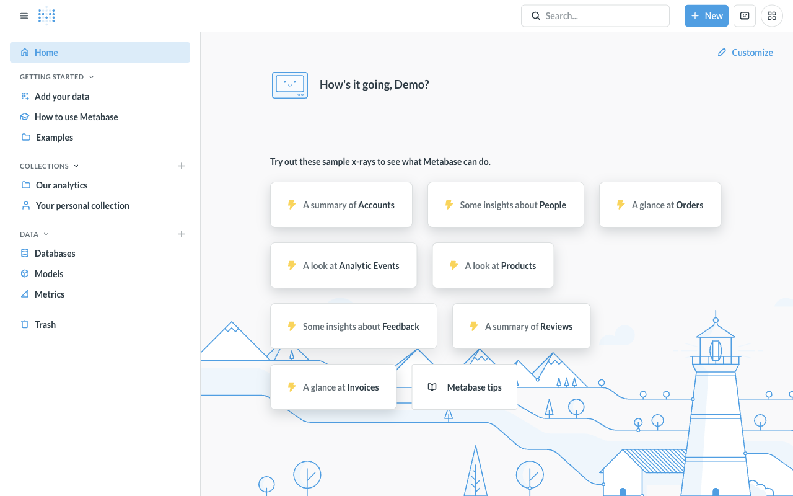Open Your personal collection
The width and height of the screenshot is (793, 496).
point(100,206)
